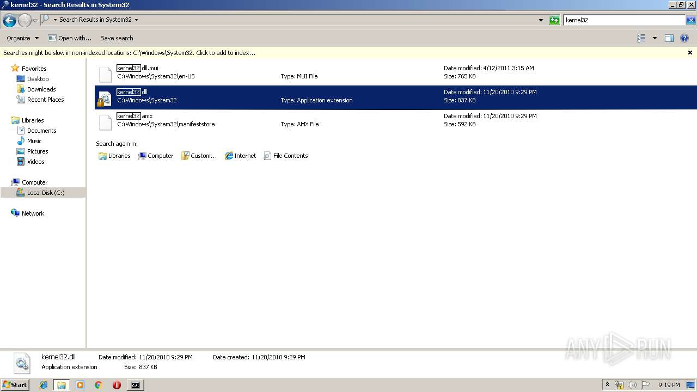The height and width of the screenshot is (392, 697).
Task: Launch Internet Explorer from taskbar
Action: coord(44,385)
